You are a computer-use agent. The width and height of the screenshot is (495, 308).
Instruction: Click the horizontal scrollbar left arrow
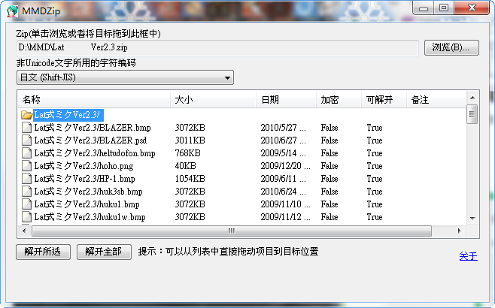pos(24,231)
